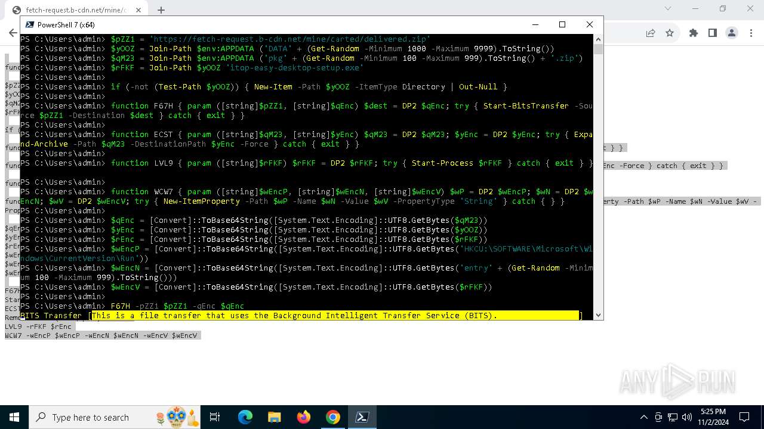Toggle Chrome side panel icon
This screenshot has width=764, height=429.
713,33
